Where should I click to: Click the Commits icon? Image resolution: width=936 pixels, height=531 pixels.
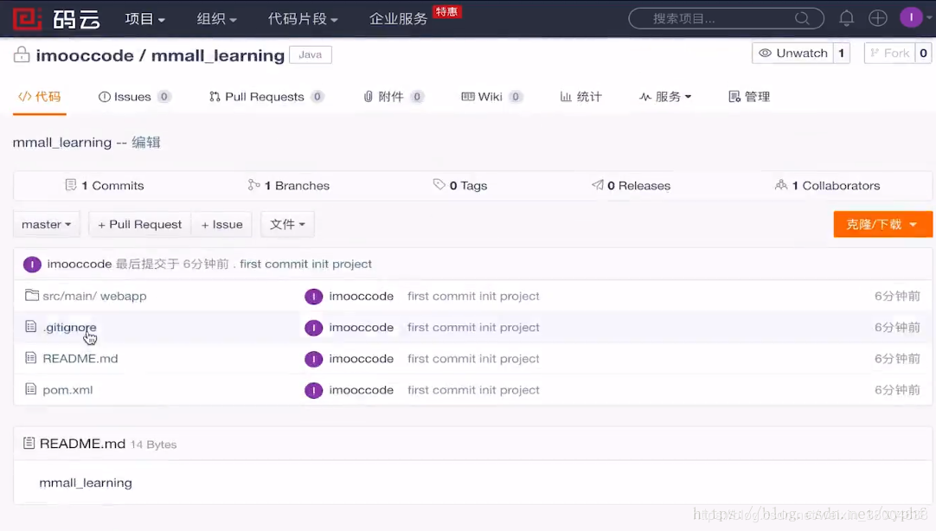tap(70, 185)
